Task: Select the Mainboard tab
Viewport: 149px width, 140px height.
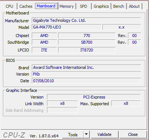Action: (46, 6)
